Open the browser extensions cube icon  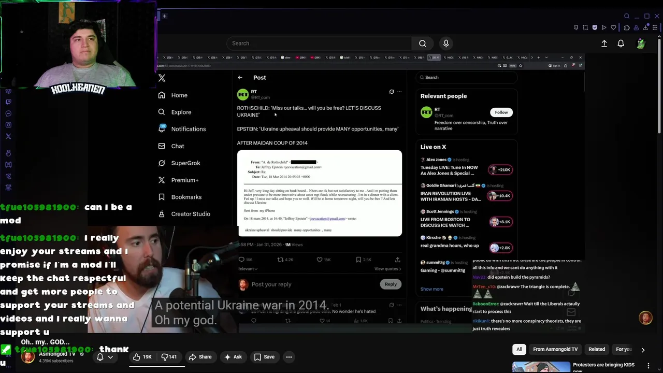click(627, 27)
